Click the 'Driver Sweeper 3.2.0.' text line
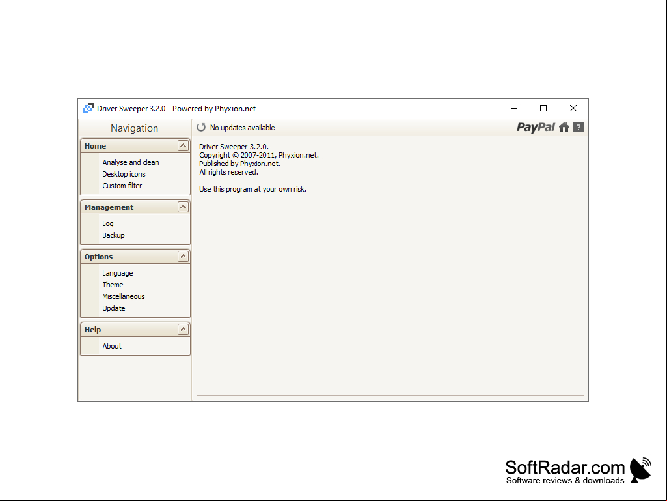Image resolution: width=667 pixels, height=501 pixels. tap(234, 147)
